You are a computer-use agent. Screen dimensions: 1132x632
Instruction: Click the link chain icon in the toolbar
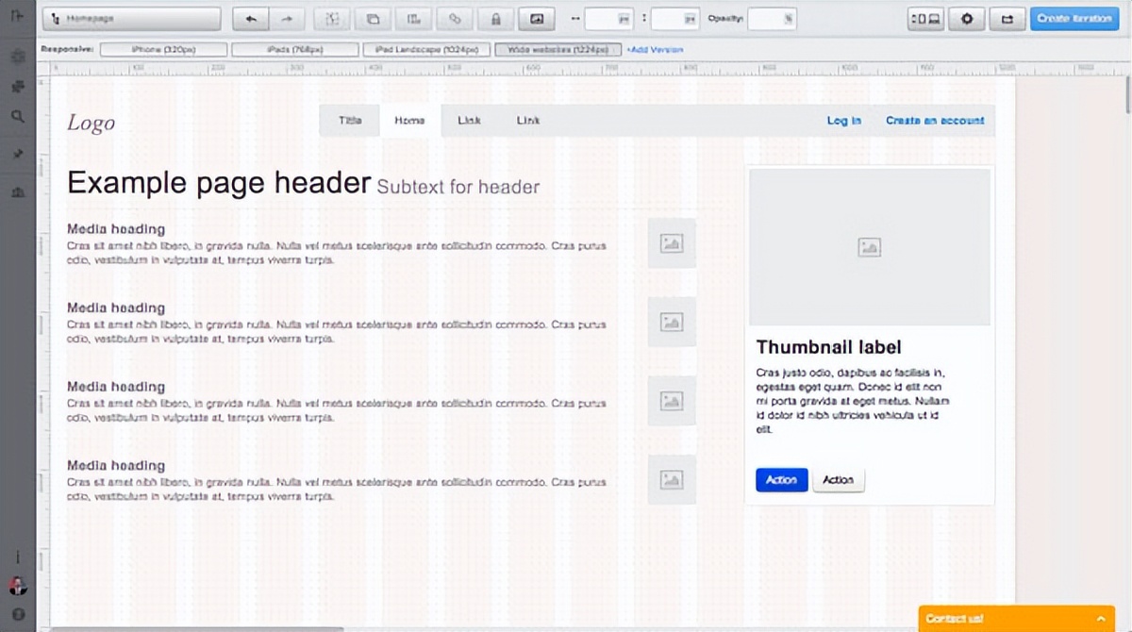[455, 19]
